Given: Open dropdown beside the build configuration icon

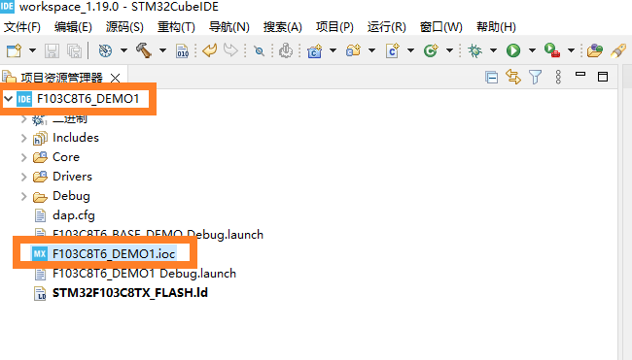Looking at the screenshot, I should click(123, 50).
